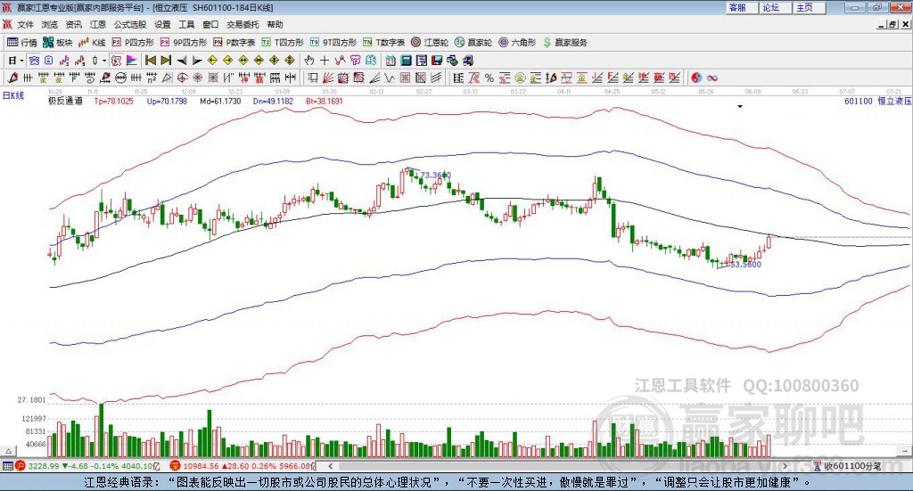Open the 江恩轮 Gann wheel

click(x=429, y=43)
